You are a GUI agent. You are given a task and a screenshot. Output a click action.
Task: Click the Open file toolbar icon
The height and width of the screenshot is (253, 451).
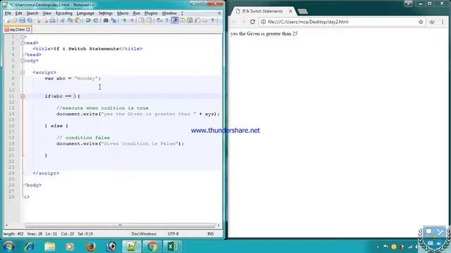(x=14, y=20)
